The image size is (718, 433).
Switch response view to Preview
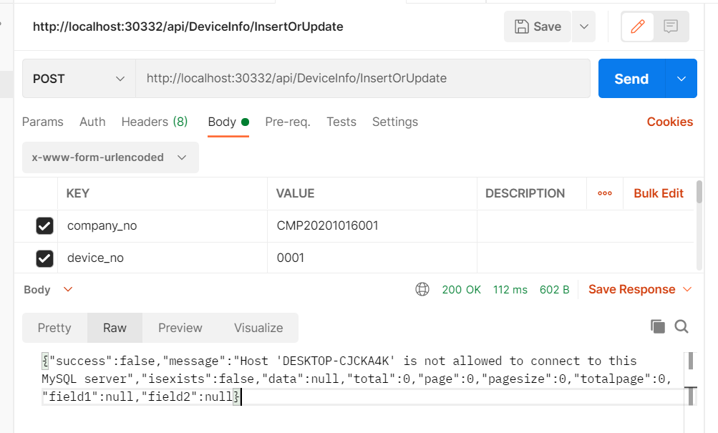coord(180,328)
